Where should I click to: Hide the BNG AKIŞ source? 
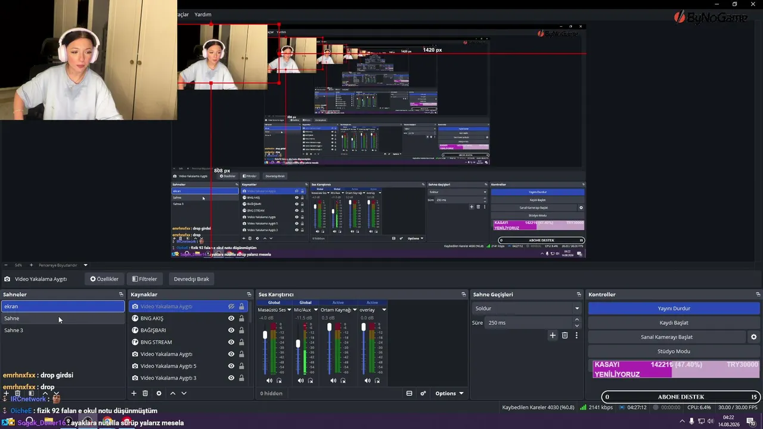point(231,318)
